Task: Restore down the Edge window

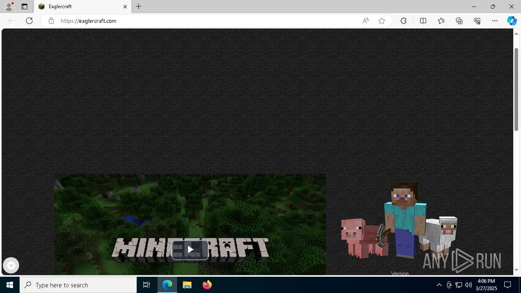Action: point(493,7)
